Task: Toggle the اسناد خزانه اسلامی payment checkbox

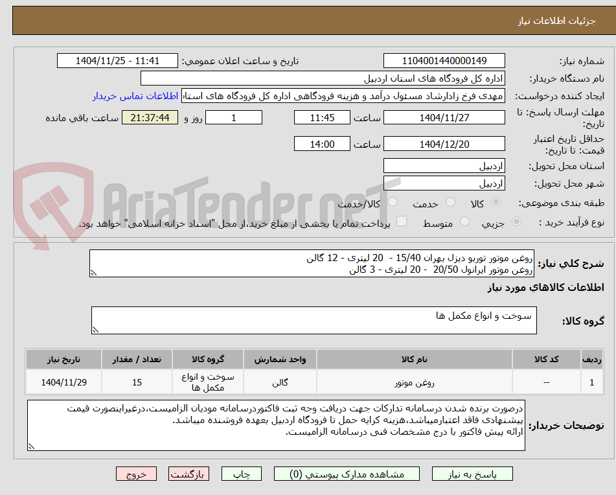Action: [402, 221]
